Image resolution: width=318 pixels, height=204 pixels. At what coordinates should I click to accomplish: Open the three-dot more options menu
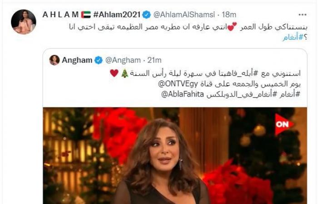pyautogui.click(x=303, y=15)
